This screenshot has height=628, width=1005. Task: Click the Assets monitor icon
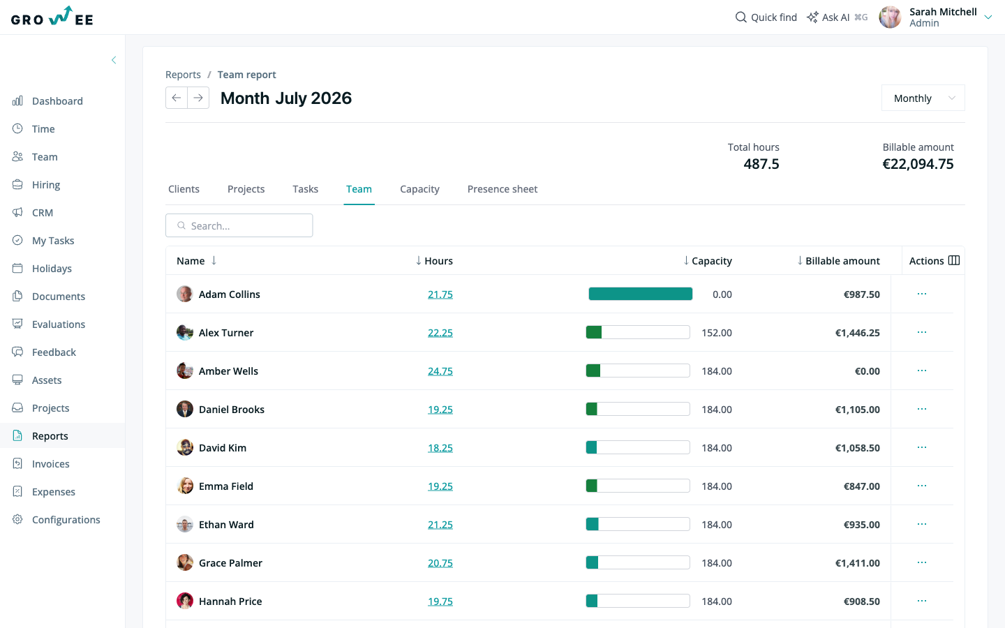coord(17,380)
